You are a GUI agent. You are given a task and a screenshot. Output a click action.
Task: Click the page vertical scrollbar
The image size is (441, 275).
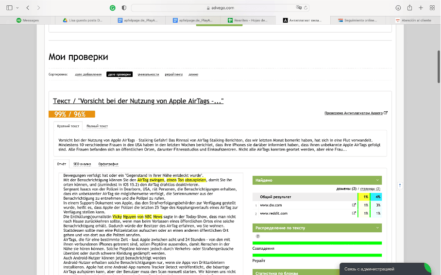point(439,67)
